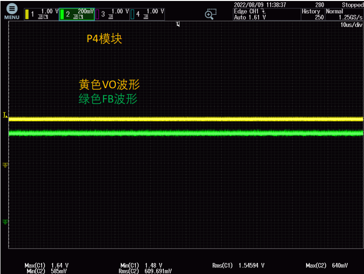Image resolution: width=364 pixels, height=274 pixels.
Task: Toggle channel 1 display
Action: 41,14
